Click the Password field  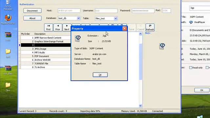(143, 11)
